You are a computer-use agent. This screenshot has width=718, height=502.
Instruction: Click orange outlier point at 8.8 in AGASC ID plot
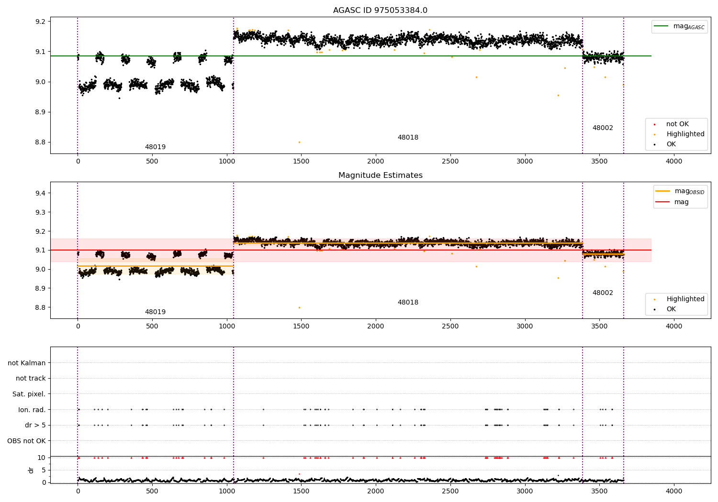click(x=299, y=142)
